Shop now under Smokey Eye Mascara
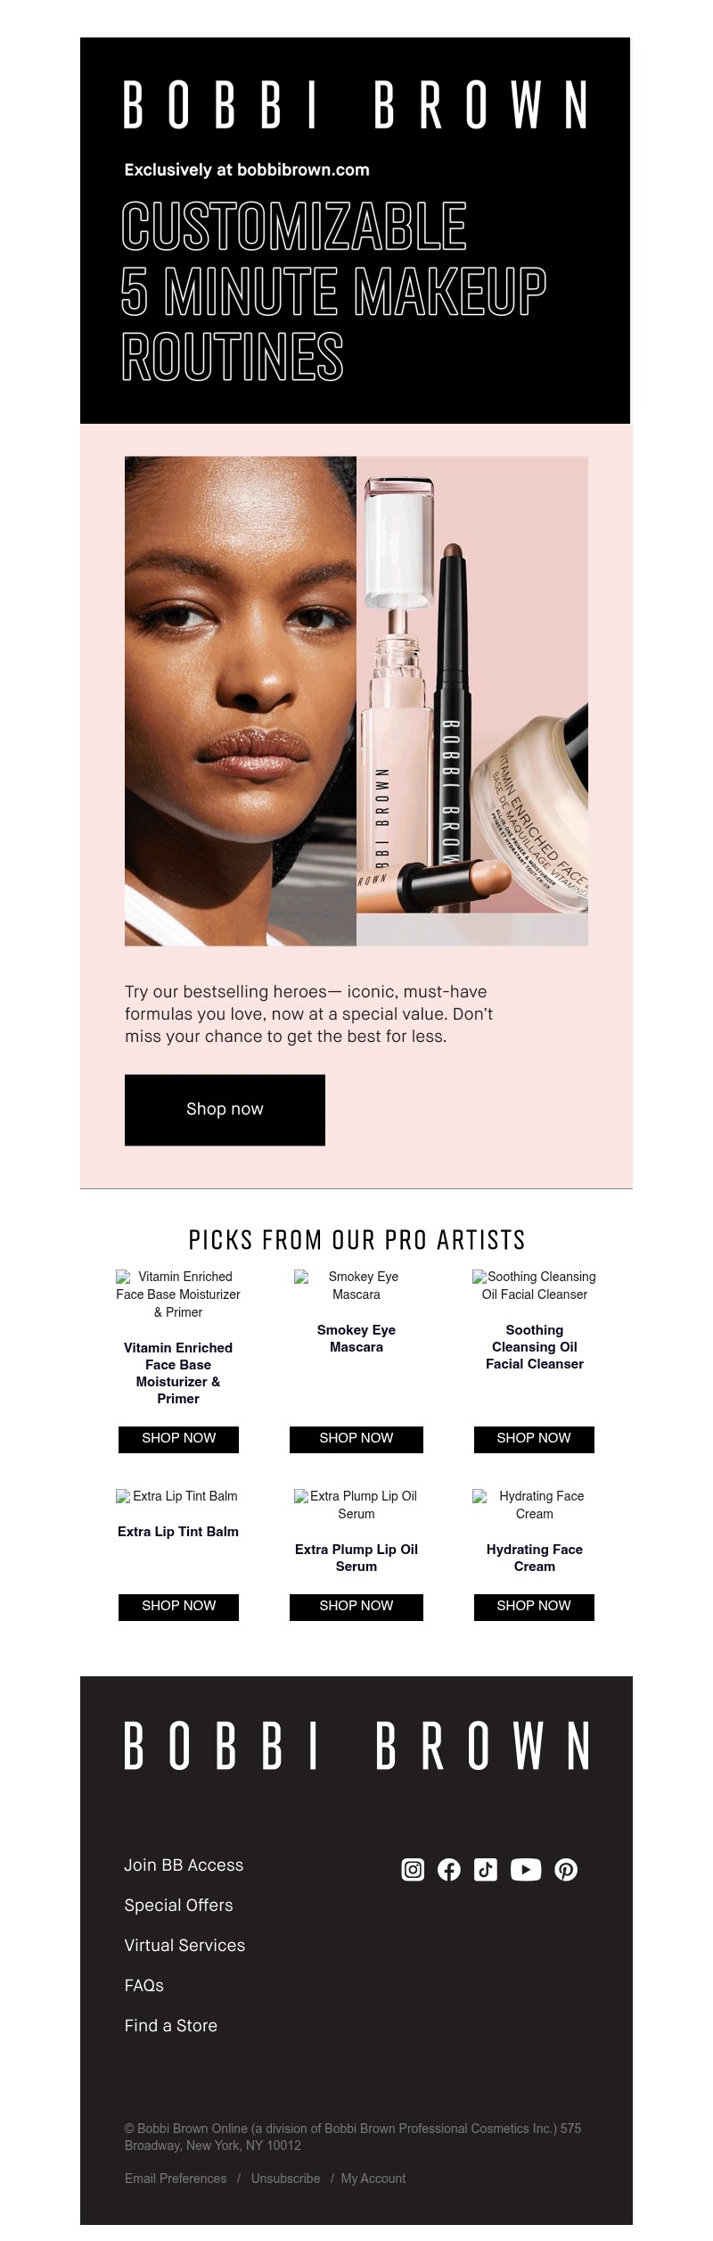713x2241 pixels. (356, 1439)
